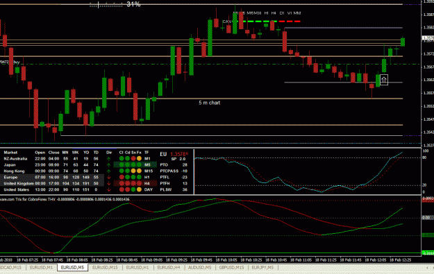The height and width of the screenshot is (274, 434).
Task: Open the AUDUSD,M5 chart tab
Action: coord(199,267)
